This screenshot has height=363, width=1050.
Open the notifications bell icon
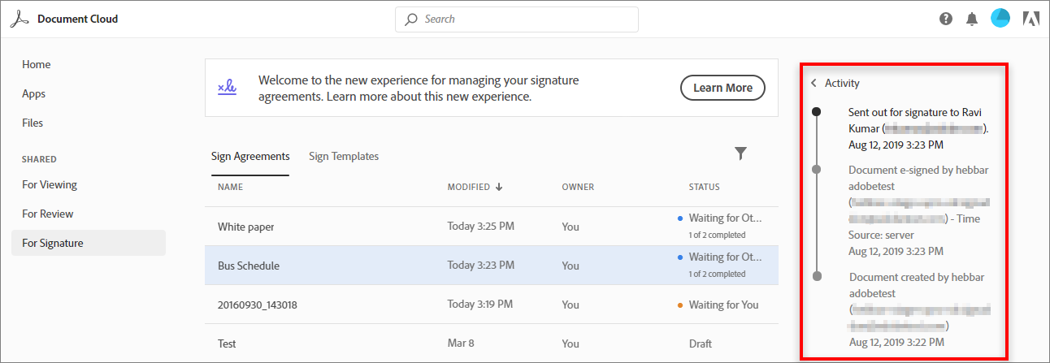click(x=971, y=19)
